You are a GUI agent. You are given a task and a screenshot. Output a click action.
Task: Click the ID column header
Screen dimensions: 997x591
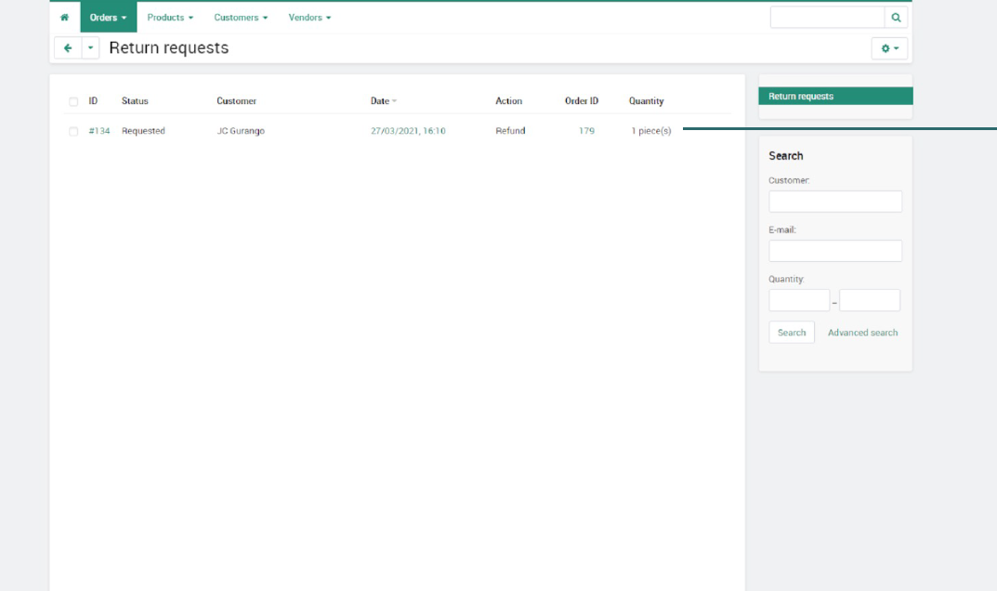coord(93,100)
